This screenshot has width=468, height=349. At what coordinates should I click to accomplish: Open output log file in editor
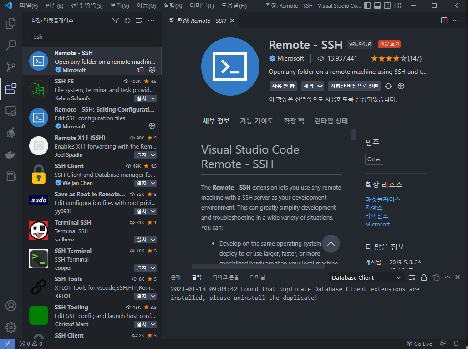[x=436, y=277]
